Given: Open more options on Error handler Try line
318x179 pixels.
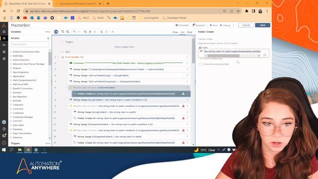Looking at the screenshot, I should click(187, 57).
